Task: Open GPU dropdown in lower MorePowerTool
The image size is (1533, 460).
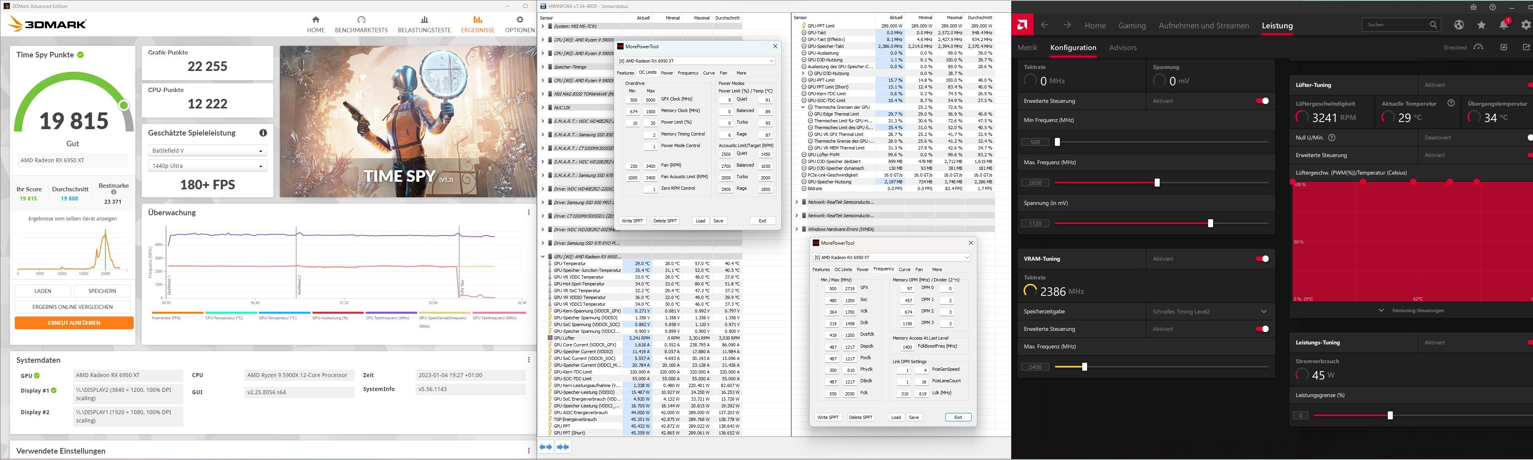Action: pos(891,258)
